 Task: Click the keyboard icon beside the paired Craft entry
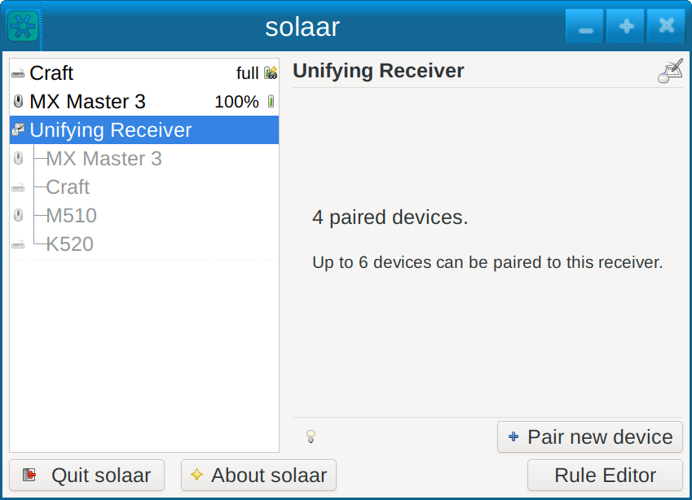18,187
